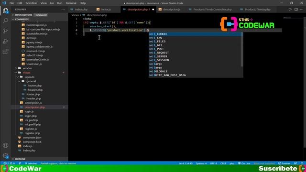The height and width of the screenshot is (172, 306).
Task: Select $GLOBALS suggestion
Action: click(x=196, y=71)
